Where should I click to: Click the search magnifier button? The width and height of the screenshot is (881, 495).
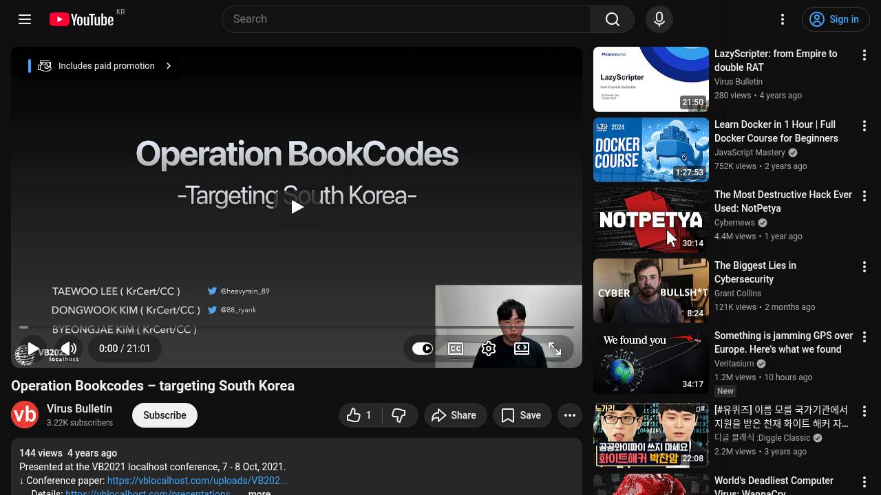pos(612,19)
